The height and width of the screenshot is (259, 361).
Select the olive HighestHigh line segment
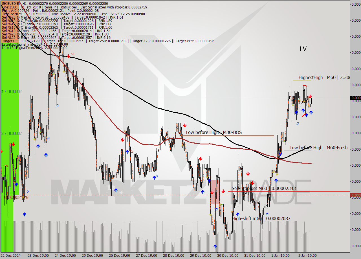coord(302,81)
